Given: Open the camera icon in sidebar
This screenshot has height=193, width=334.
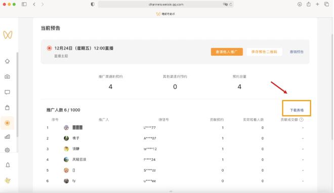Looking at the screenshot, I should pyautogui.click(x=7, y=76).
